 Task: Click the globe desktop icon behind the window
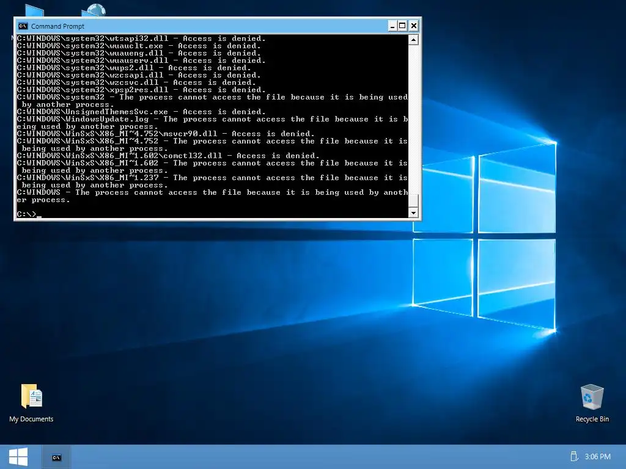(95, 10)
